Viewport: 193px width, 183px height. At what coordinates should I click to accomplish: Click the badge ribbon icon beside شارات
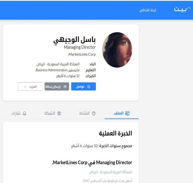point(25,113)
